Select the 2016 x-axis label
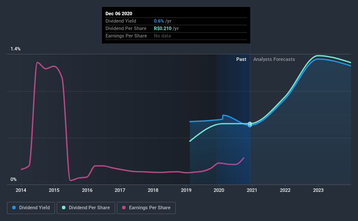The image size is (358, 221). tap(87, 190)
